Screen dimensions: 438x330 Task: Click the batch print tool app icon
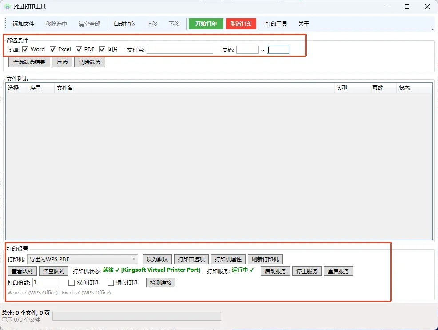tap(7, 7)
